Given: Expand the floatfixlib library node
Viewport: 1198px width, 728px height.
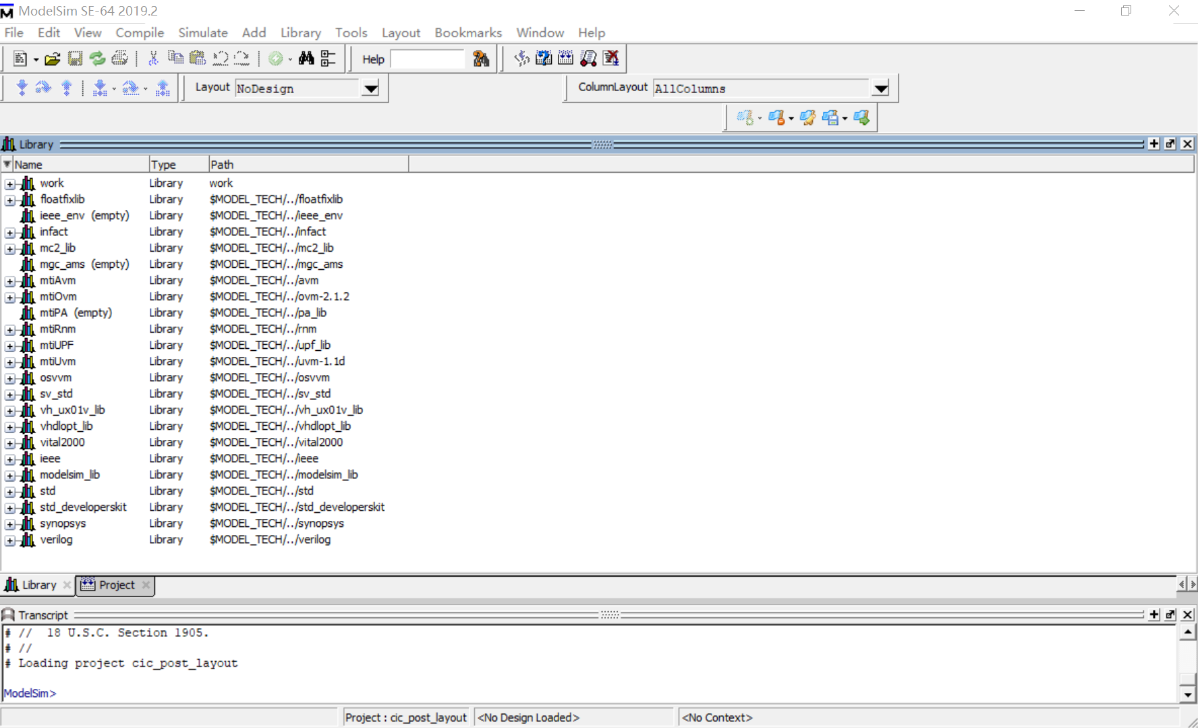Looking at the screenshot, I should [x=10, y=200].
